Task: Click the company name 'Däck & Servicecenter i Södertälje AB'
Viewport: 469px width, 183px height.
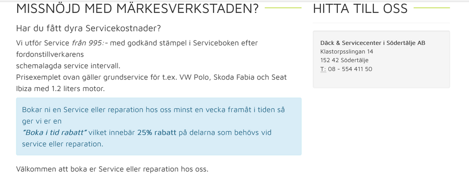Action: (373, 43)
